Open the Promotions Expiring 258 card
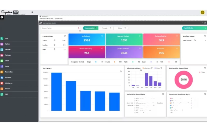The height and width of the screenshot is (124, 207). [87, 52]
